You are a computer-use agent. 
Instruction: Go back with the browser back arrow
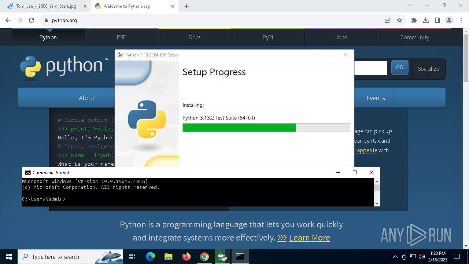tap(8, 20)
